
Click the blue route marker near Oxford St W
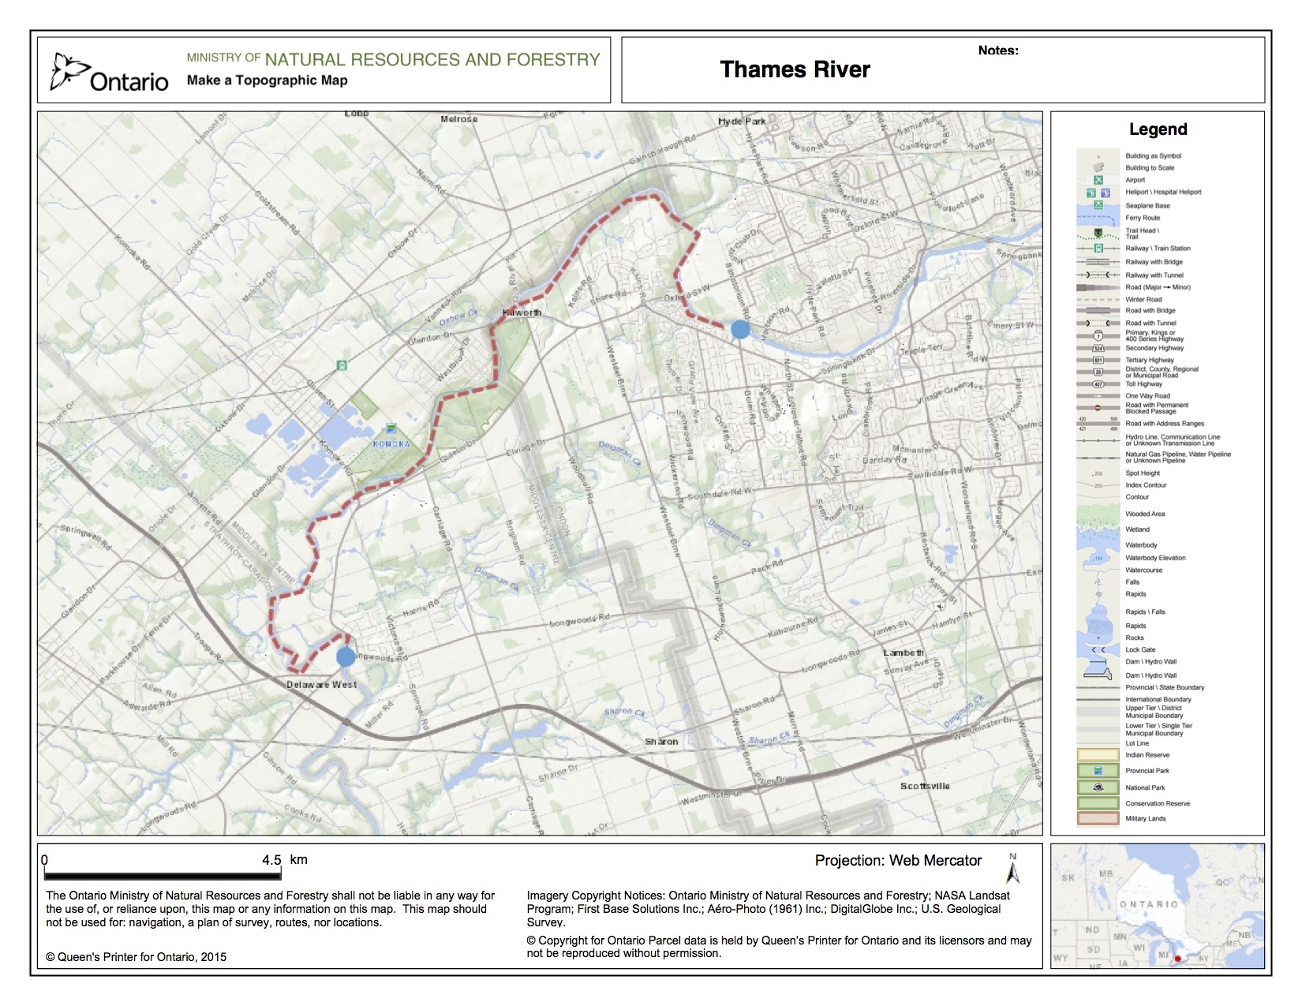(740, 330)
